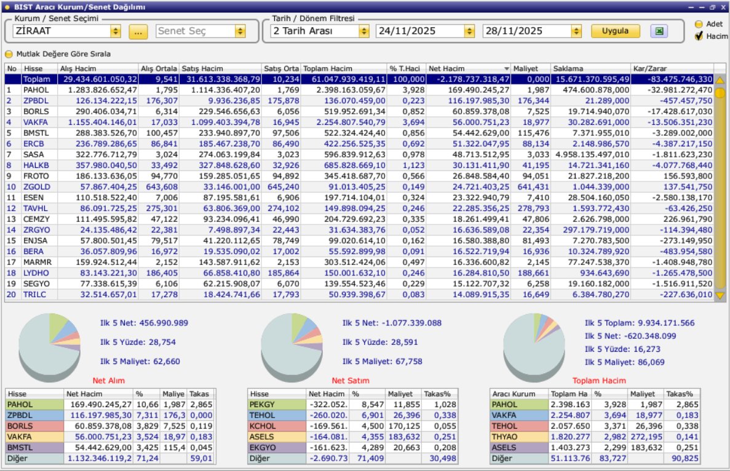Click Ilk 5 Toplam: 9.934.171.566 text
This screenshot has height=471, width=730.
coord(640,323)
